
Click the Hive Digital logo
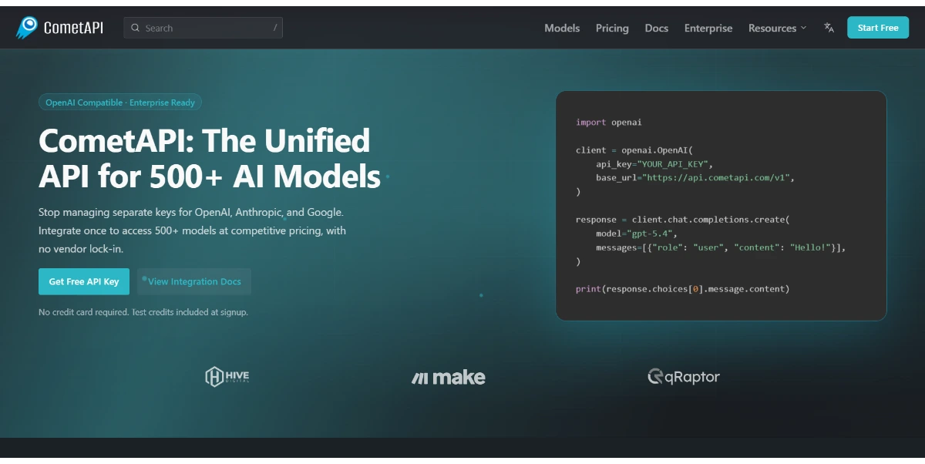point(227,376)
